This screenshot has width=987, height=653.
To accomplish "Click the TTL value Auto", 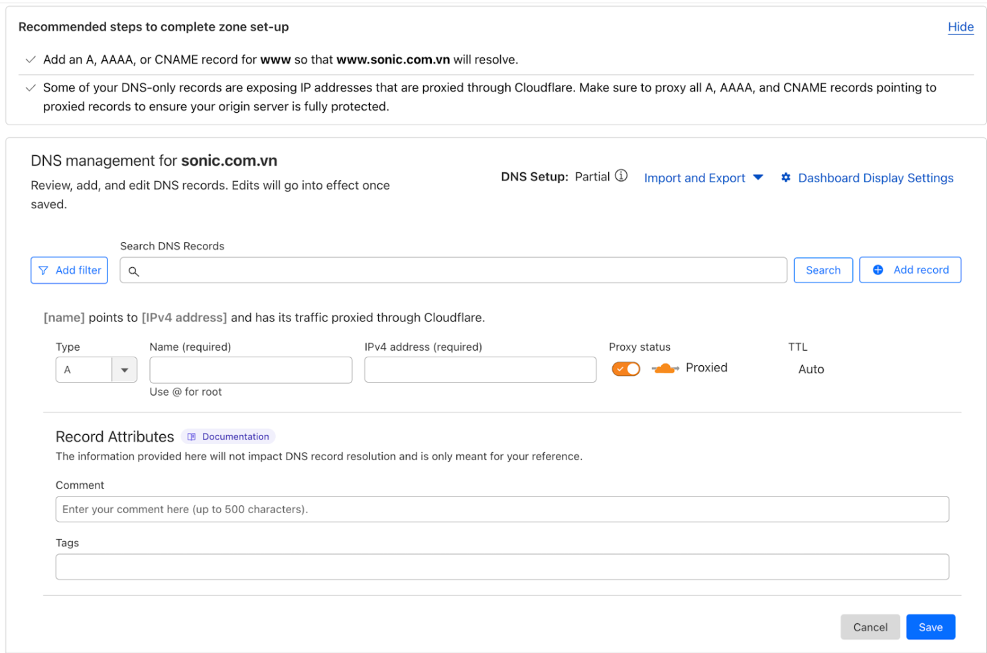I will (811, 369).
